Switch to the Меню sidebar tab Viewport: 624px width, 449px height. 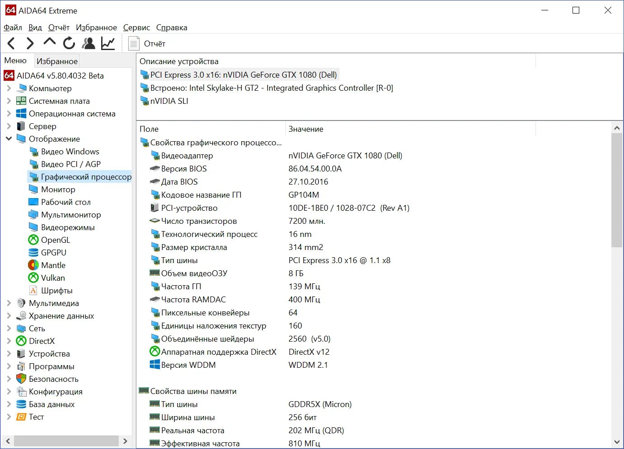click(16, 60)
